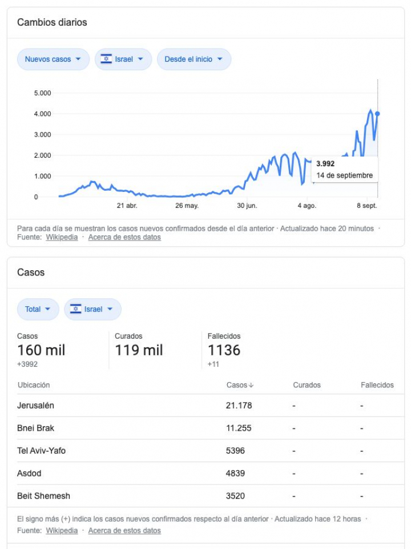Select the Jerusalén row in the table
The height and width of the screenshot is (549, 411).
tap(36, 406)
